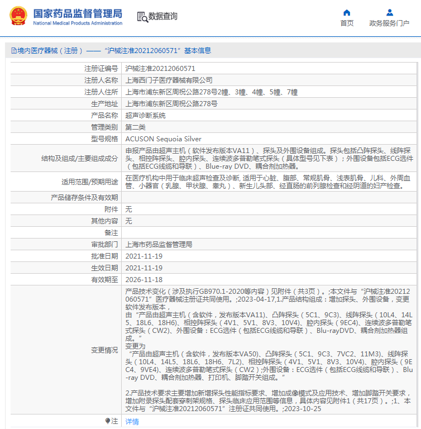Click the national emblem logo
The image size is (421, 429).
tap(18, 16)
